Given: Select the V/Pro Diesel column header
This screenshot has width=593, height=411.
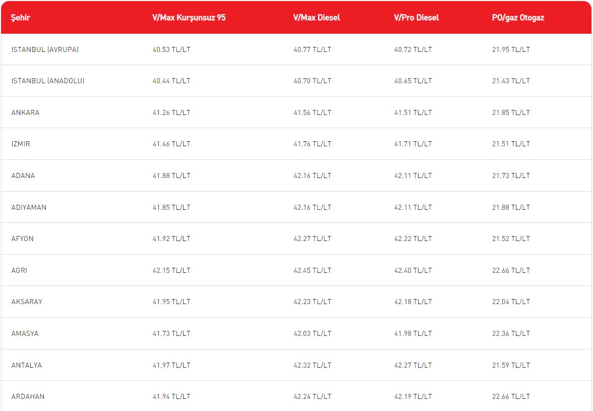Looking at the screenshot, I should (x=417, y=18).
